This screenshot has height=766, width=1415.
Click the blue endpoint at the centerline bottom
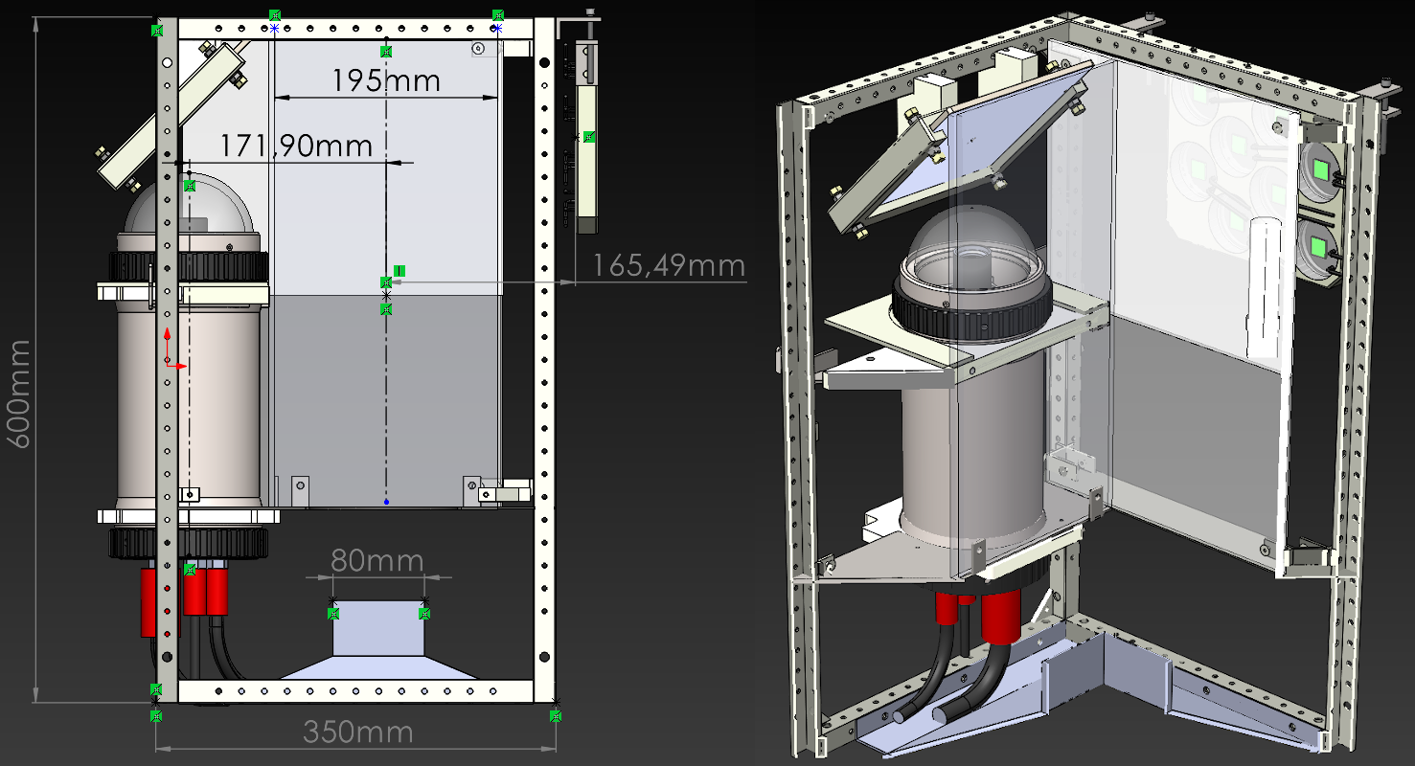[x=386, y=502]
